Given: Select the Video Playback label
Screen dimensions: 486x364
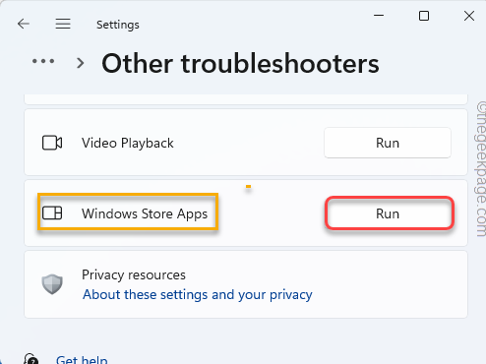Looking at the screenshot, I should (128, 143).
